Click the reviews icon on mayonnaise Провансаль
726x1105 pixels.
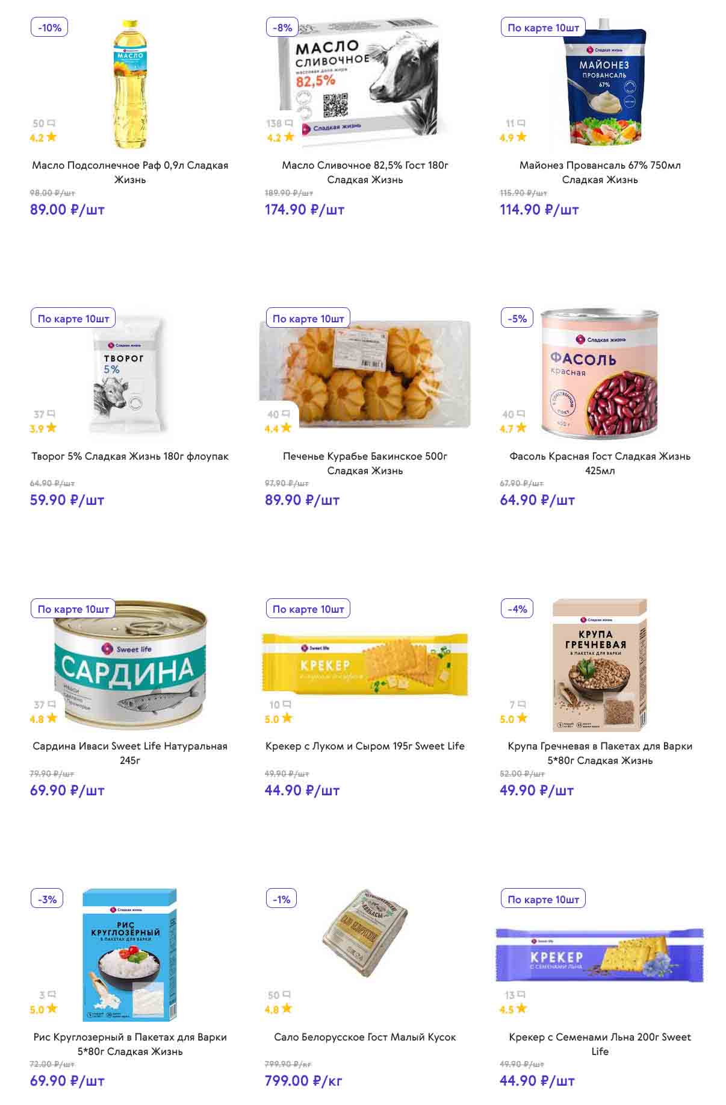coord(521,124)
